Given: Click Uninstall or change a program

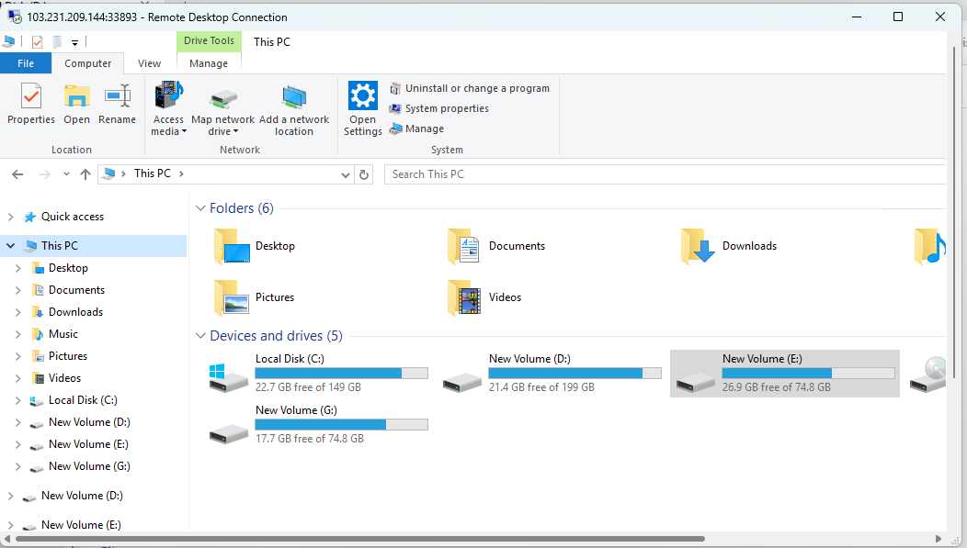Looking at the screenshot, I should point(476,88).
